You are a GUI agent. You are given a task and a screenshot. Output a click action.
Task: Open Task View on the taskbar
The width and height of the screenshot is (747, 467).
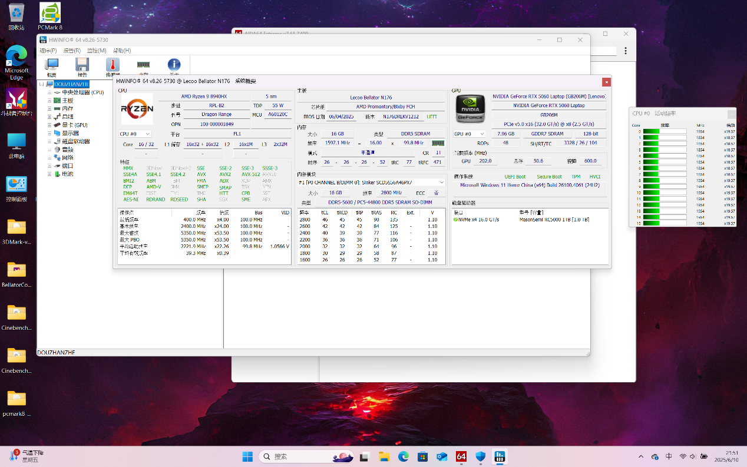point(365,456)
